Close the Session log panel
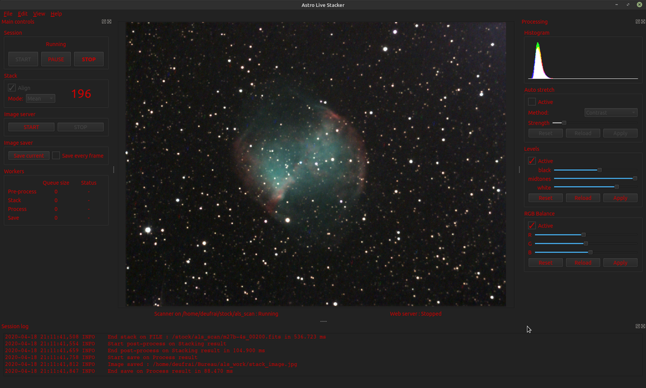This screenshot has height=388, width=646. 643,326
